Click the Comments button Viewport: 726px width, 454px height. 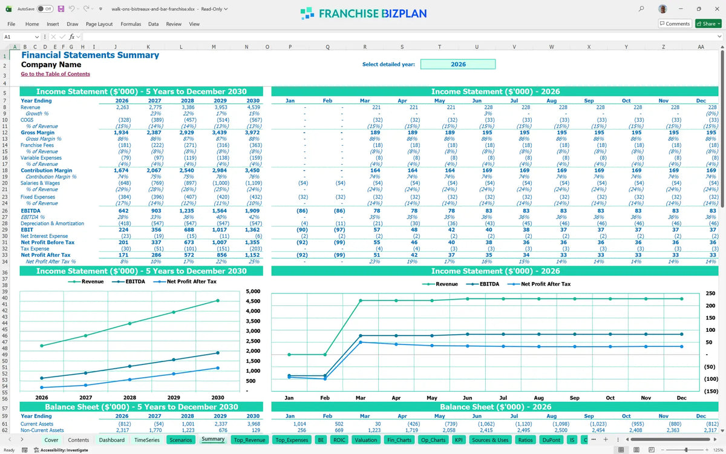675,24
